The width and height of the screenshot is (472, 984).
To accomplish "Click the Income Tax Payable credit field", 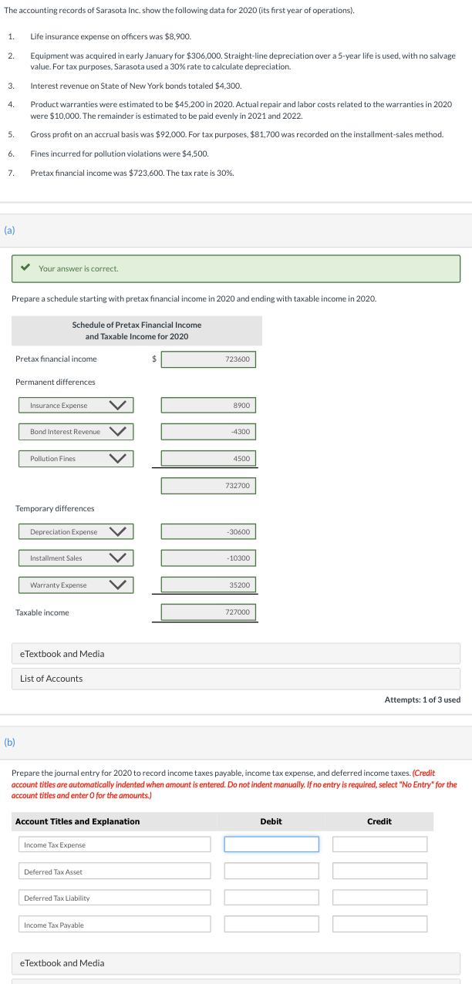I will (379, 923).
